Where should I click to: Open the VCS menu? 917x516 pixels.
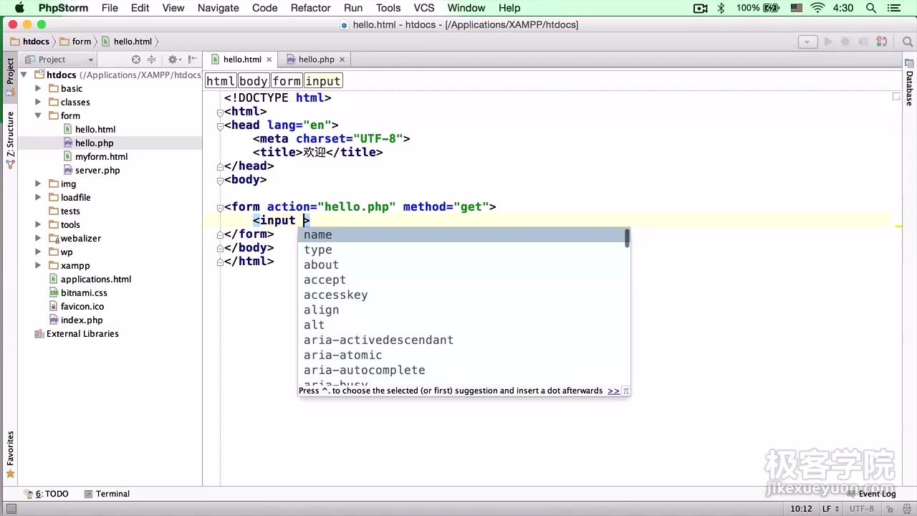point(424,8)
